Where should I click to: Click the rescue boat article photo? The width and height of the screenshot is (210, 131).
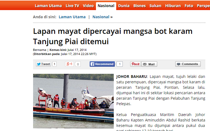click(73, 101)
